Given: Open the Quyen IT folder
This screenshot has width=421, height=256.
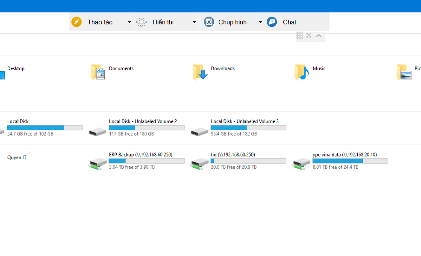Looking at the screenshot, I should 17,157.
